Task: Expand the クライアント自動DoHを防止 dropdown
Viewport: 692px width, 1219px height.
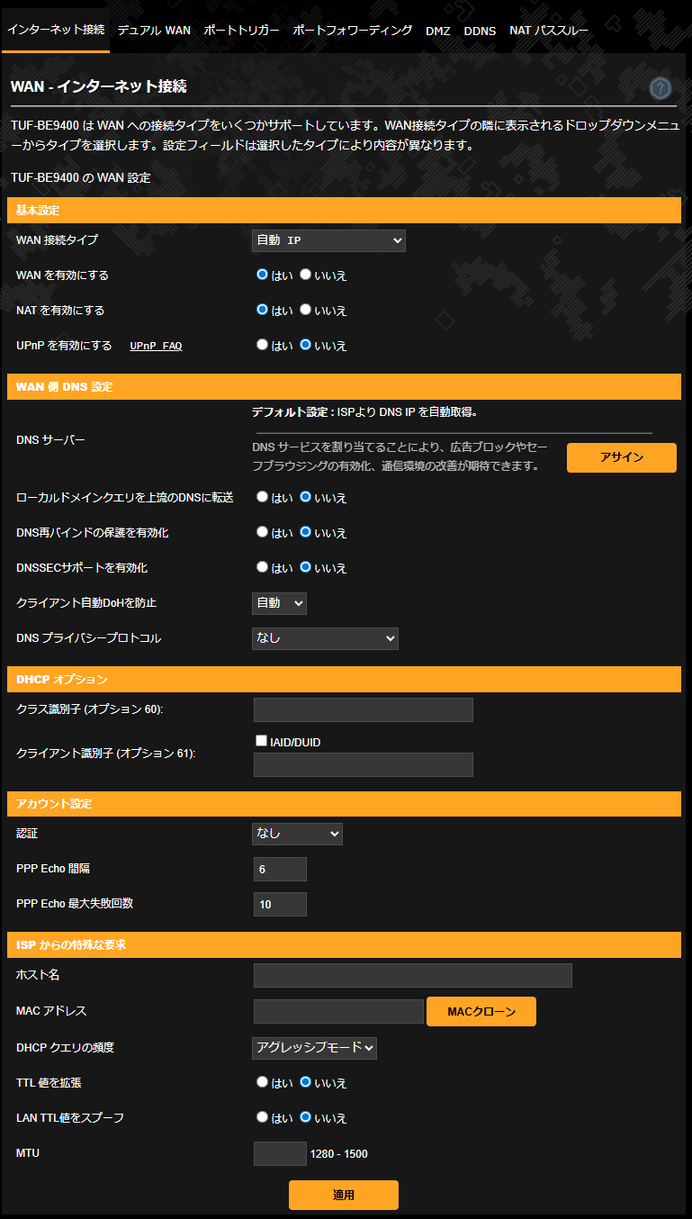Action: (x=279, y=603)
